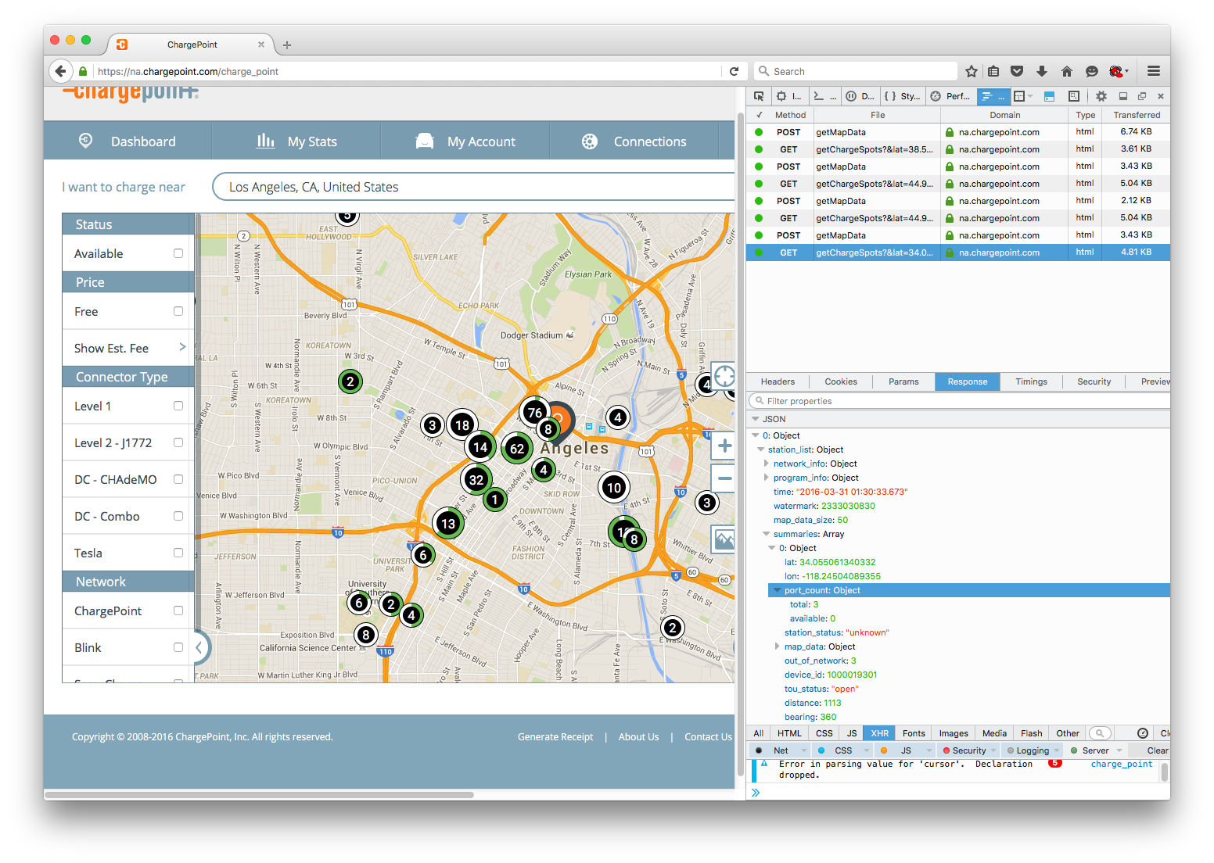Check the ChargePoint network filter

pos(178,611)
